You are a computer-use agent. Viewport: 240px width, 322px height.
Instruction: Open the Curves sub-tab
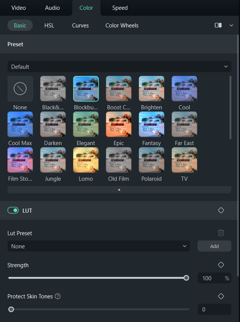[80, 25]
